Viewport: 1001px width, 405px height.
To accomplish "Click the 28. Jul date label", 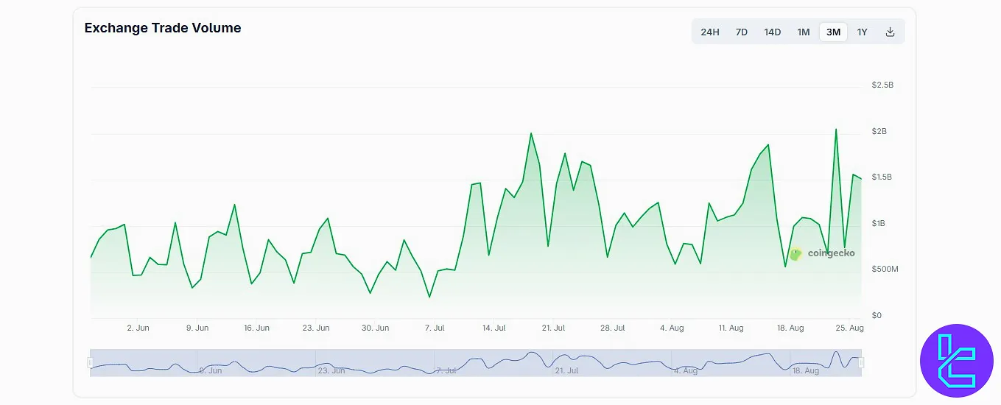I will [613, 328].
